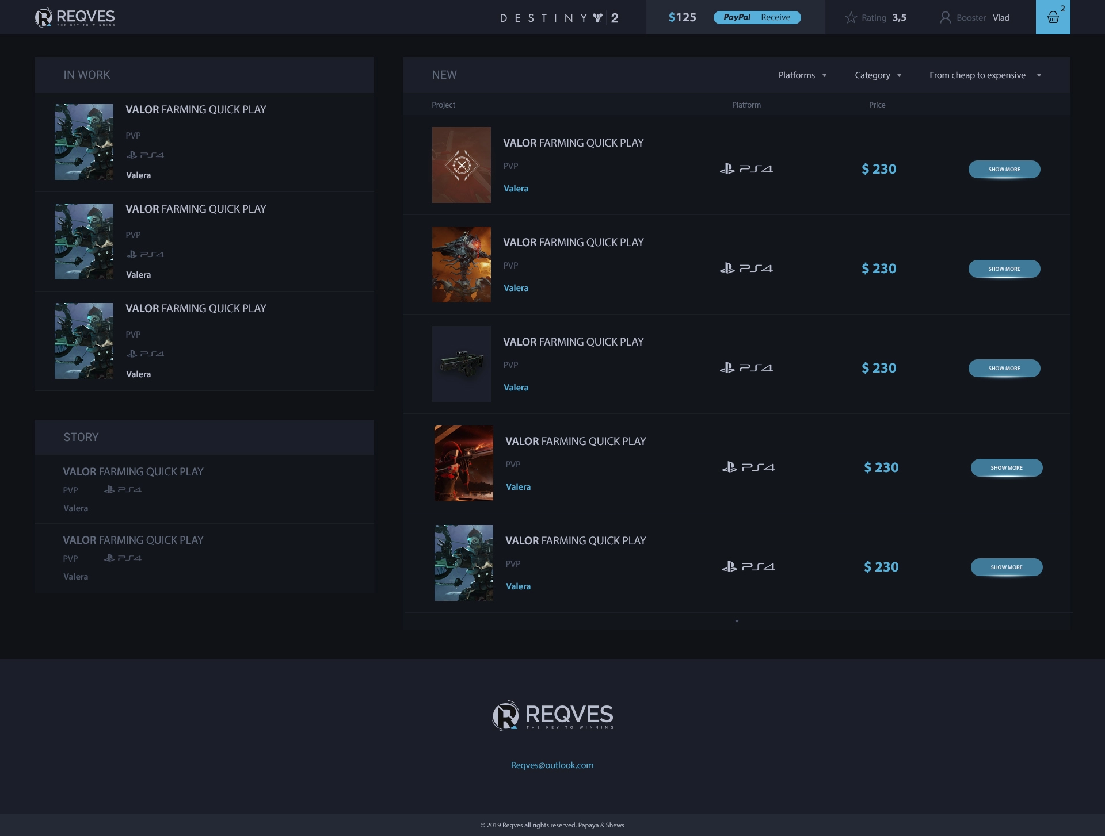Expand more listings with bottom arrow

pos(737,621)
